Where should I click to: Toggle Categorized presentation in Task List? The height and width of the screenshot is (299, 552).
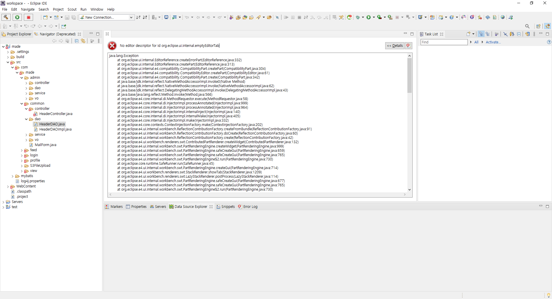coord(481,34)
